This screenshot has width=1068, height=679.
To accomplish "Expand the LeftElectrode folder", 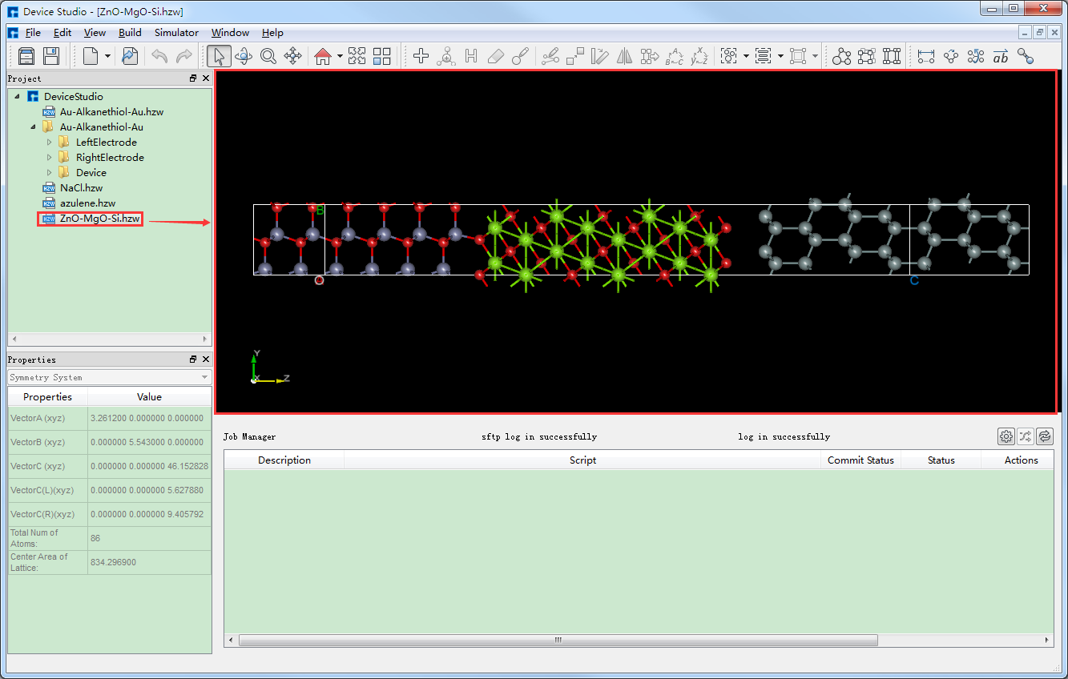I will [50, 143].
